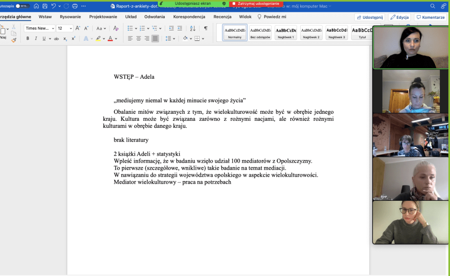450x276 pixels.
Task: Toggle bold formatting
Action: 28,39
